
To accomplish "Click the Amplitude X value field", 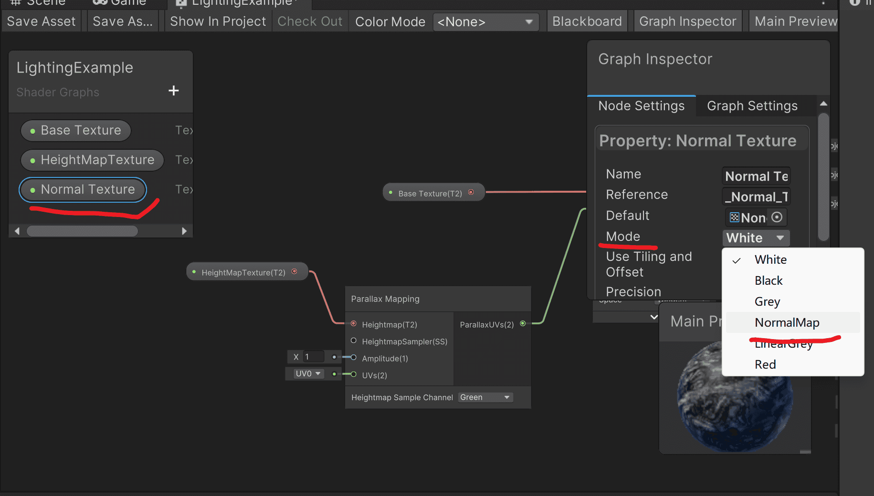I will (314, 357).
